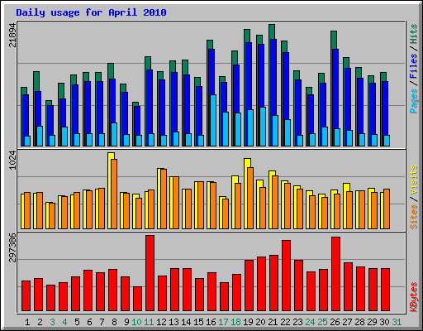Viewport: 423px width, 331px height.
Task: Click day label '21' on the x-axis
Action: tap(273, 322)
